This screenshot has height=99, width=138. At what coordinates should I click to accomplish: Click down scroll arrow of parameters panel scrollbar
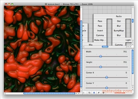tap(133, 89)
